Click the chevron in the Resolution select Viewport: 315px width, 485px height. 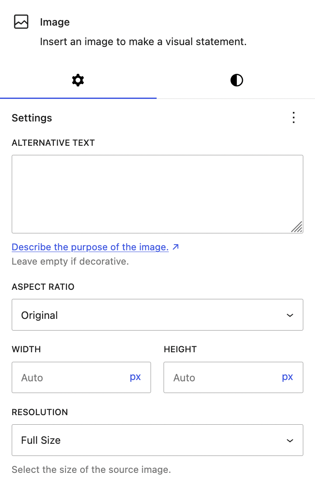coord(290,440)
